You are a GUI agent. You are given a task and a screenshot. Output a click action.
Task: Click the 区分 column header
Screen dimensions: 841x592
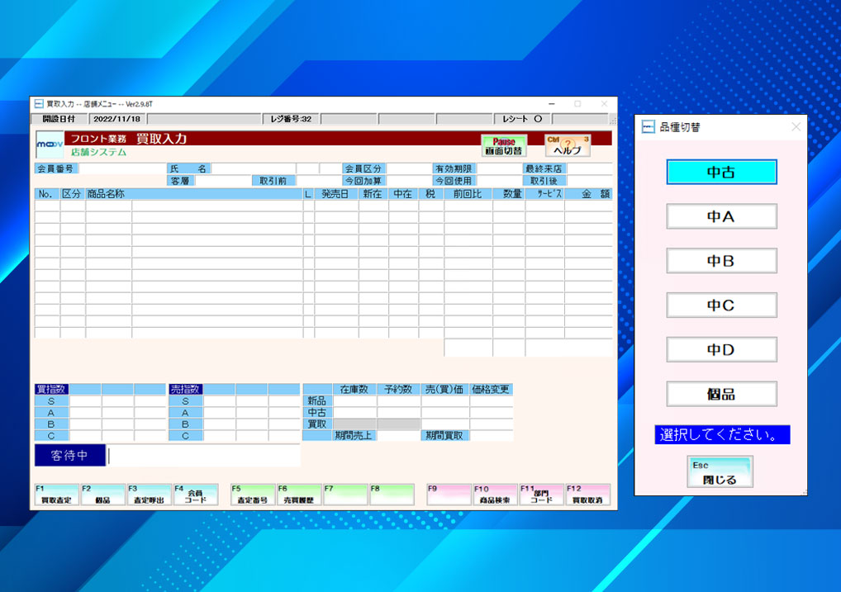tap(71, 193)
